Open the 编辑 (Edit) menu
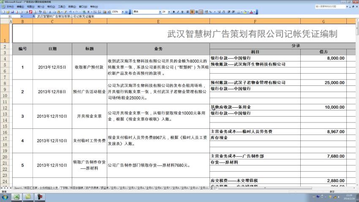The width and height of the screenshot is (359, 202). coord(20,7)
